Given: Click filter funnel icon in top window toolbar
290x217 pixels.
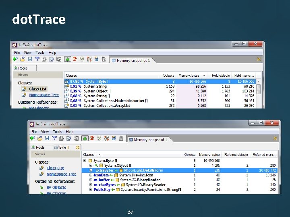Looking at the screenshot, I should [37, 59].
